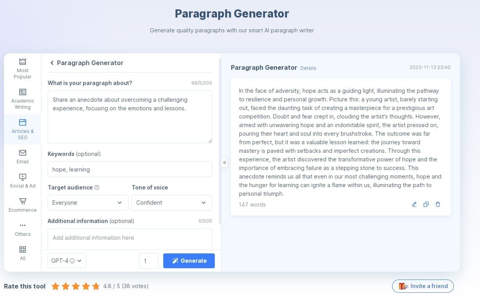The height and width of the screenshot is (299, 480).
Task: Click the Others three-dots category
Action: pyautogui.click(x=23, y=229)
